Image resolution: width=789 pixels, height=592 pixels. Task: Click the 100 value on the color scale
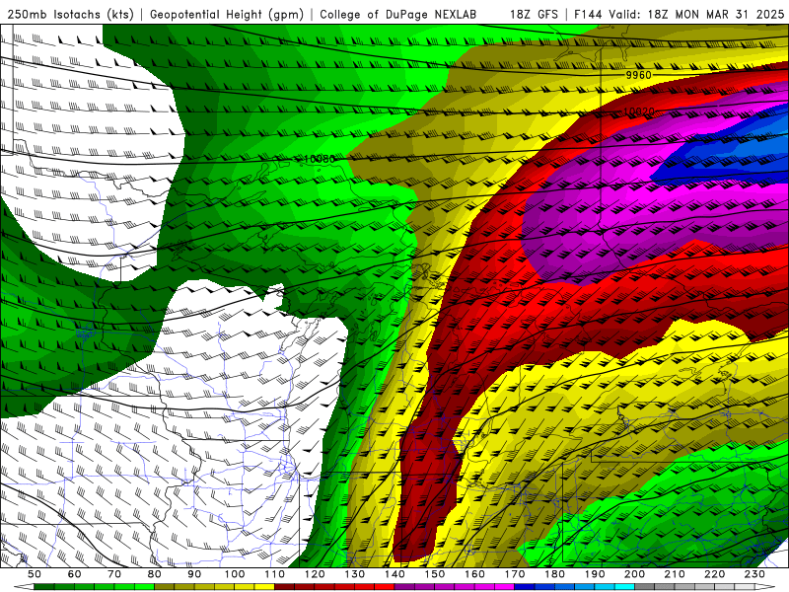[x=235, y=574]
